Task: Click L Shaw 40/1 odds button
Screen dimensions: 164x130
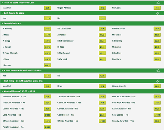Action: pos(48,59)
